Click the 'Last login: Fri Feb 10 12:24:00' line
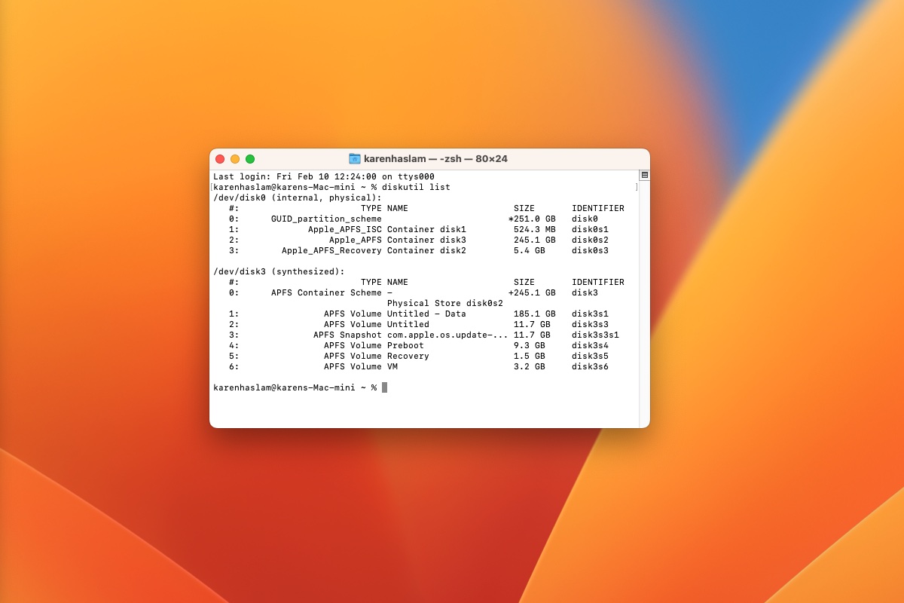 [323, 176]
